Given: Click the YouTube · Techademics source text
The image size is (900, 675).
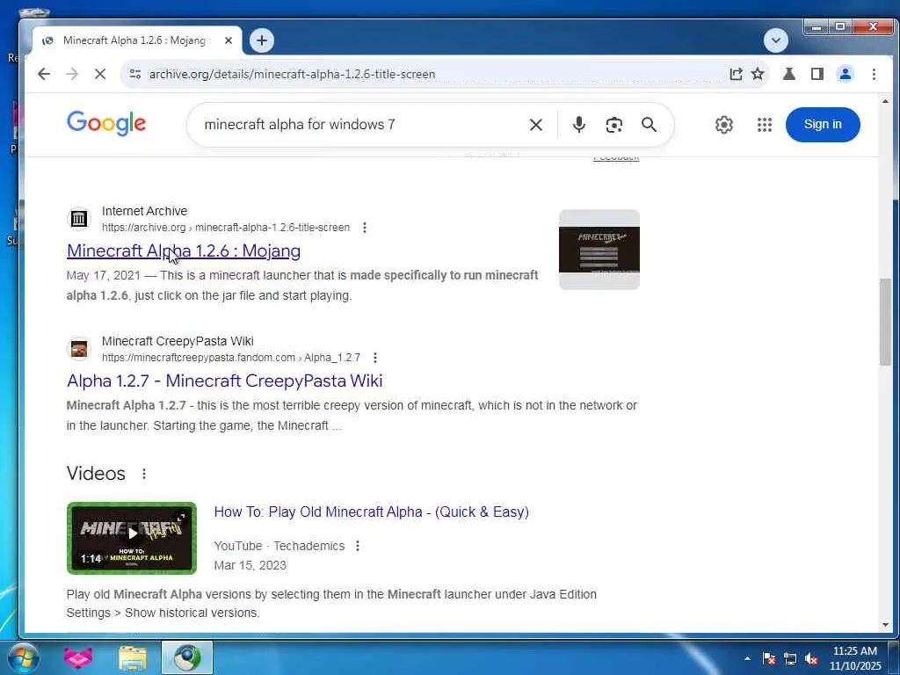Looking at the screenshot, I should click(279, 546).
